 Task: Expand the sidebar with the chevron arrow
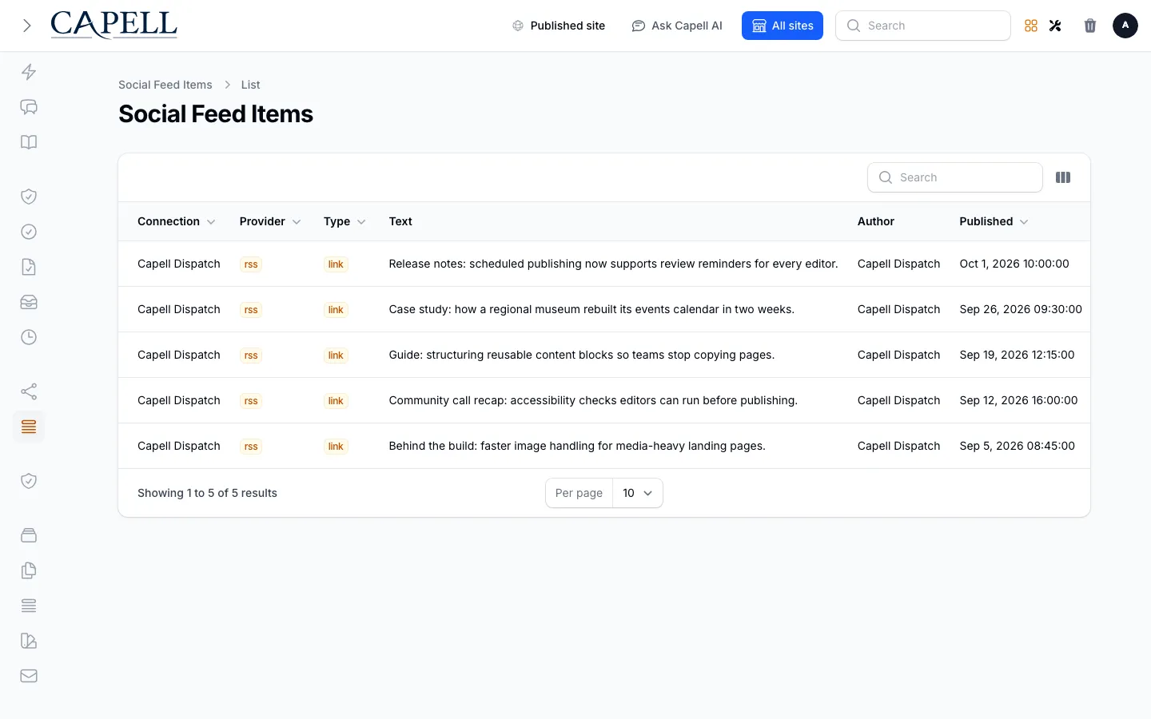tap(27, 26)
